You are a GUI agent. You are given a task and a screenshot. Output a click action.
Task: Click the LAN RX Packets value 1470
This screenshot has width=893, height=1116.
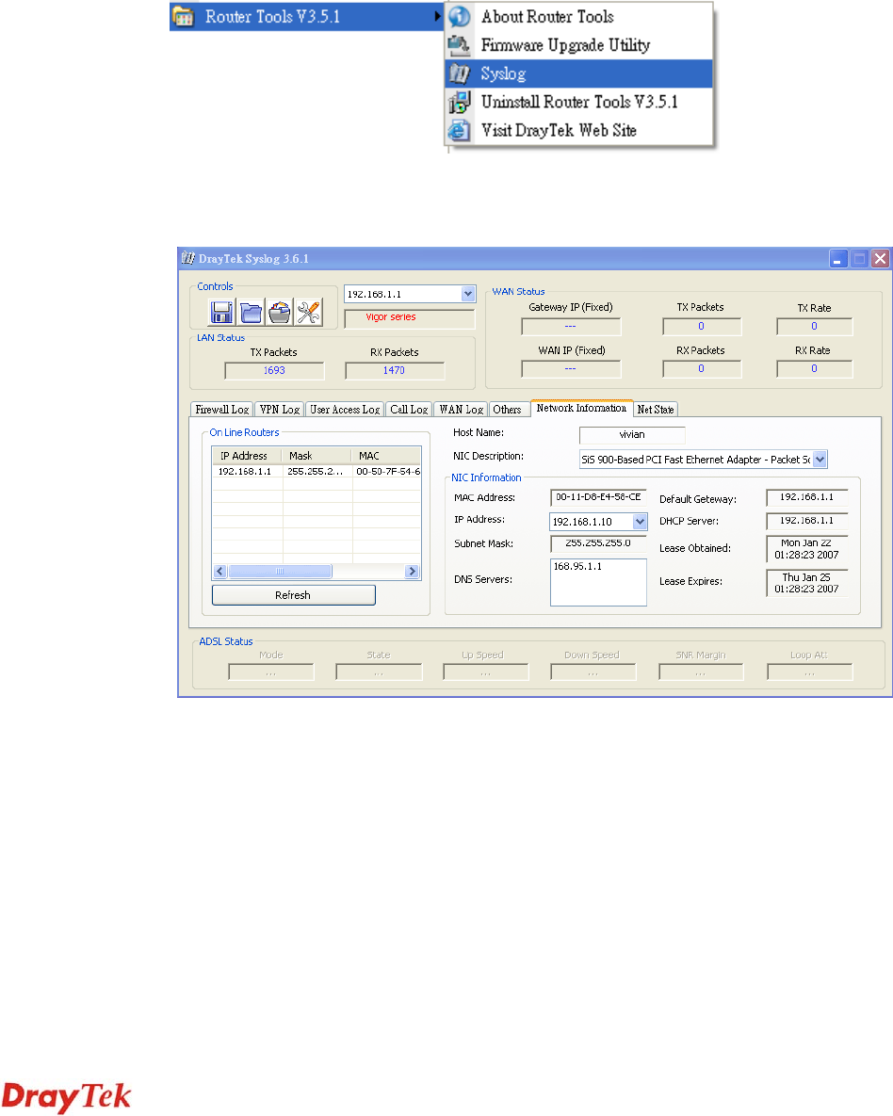[395, 370]
